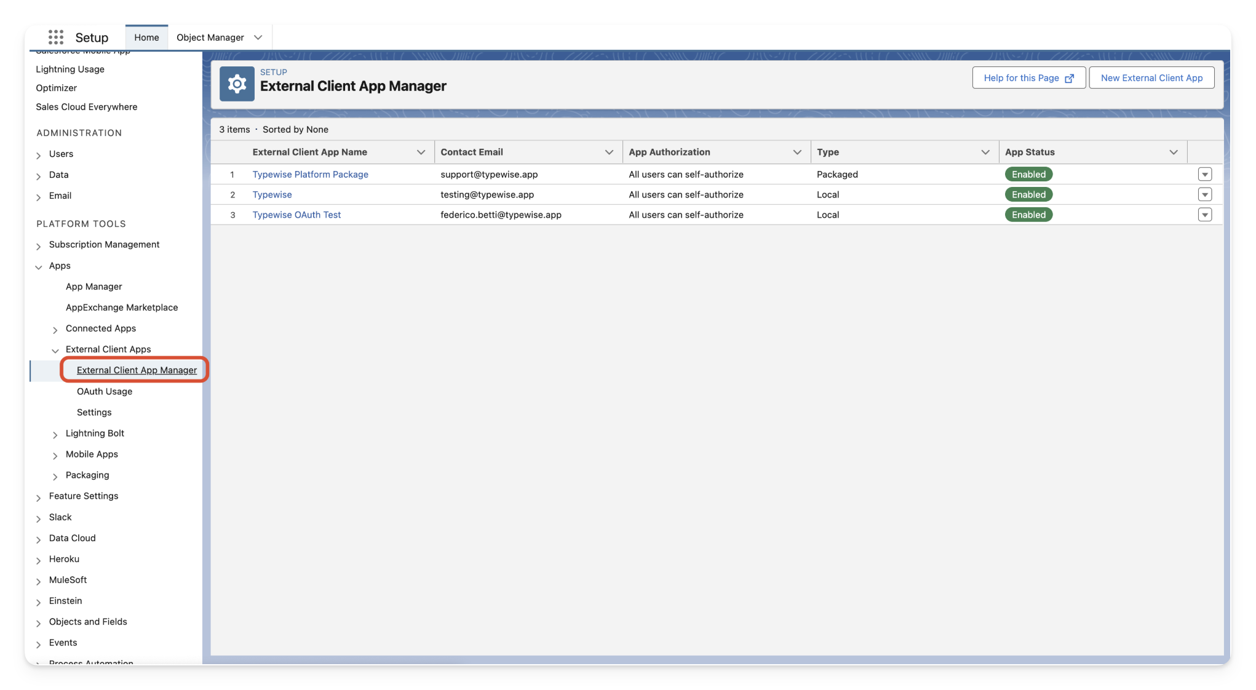
Task: Switch to the Home tab
Action: pyautogui.click(x=146, y=38)
